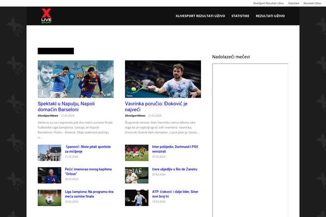Open Inter pobijedio, Dortmund i PSV remizirali
This screenshot has height=217, width=326.
(x=175, y=149)
